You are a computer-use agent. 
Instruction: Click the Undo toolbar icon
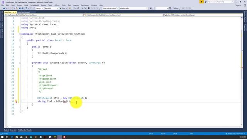(26, 8)
